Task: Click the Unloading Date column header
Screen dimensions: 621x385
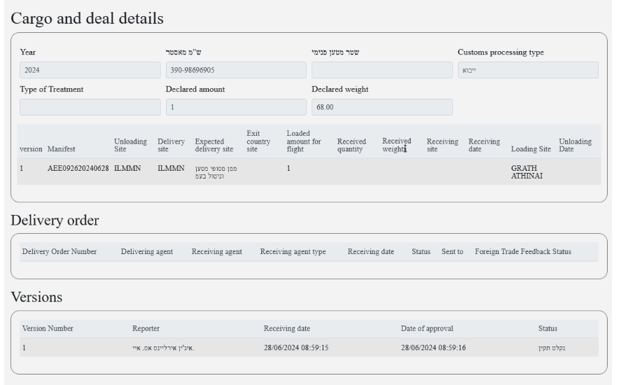Action: coord(575,145)
